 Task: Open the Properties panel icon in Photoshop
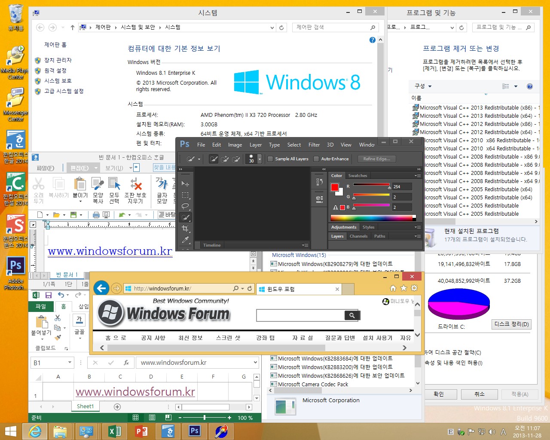click(x=319, y=199)
